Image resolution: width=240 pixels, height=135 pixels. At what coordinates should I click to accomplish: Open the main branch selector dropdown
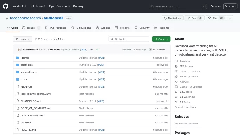(x=22, y=39)
